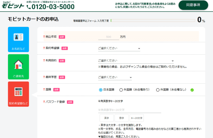Select 外国籍（永住権あり） radio option
The width and height of the screenshot is (213, 138).
[121, 90]
